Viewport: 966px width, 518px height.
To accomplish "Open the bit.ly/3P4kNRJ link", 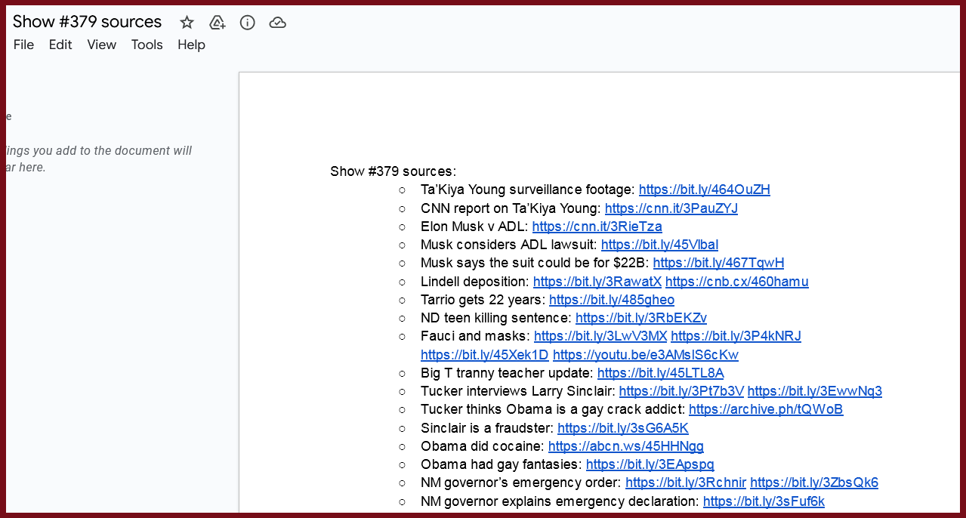I will [x=736, y=336].
